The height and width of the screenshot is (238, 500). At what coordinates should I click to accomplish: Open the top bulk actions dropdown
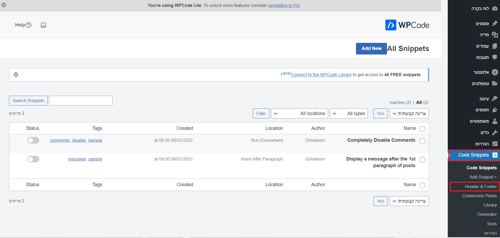point(409,113)
